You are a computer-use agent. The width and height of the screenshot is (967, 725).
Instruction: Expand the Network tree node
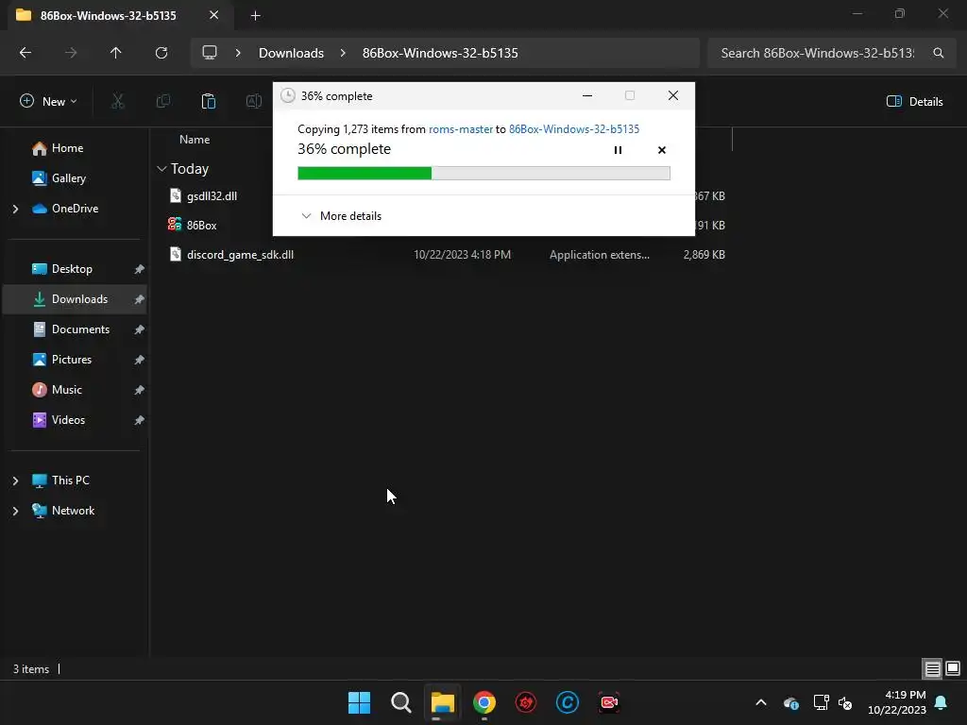click(x=15, y=511)
